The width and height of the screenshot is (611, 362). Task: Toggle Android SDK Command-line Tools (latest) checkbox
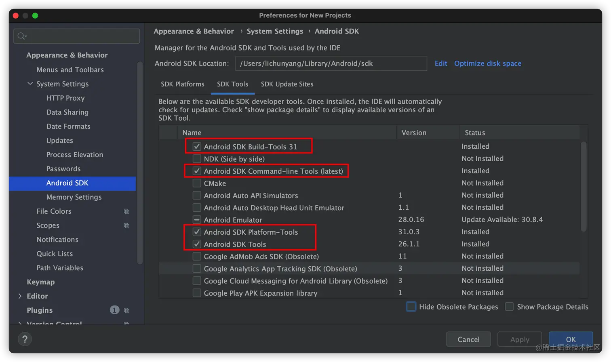(x=197, y=171)
